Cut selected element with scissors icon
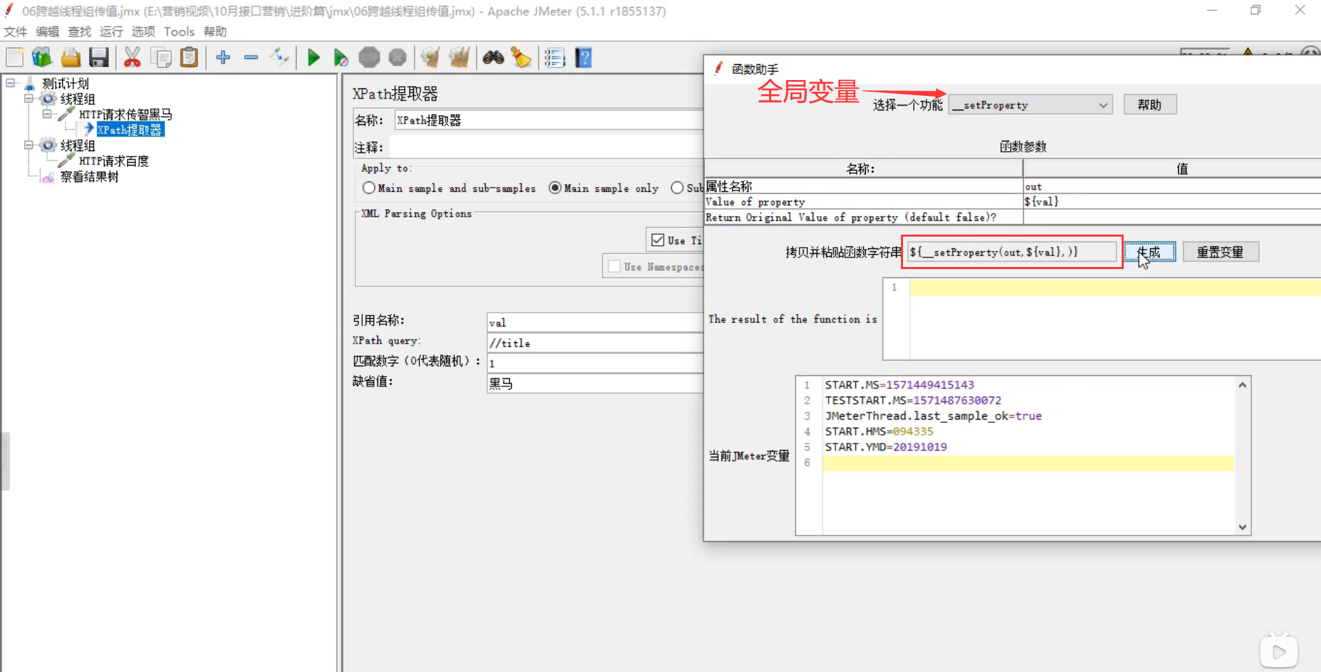This screenshot has height=672, width=1321. tap(132, 57)
